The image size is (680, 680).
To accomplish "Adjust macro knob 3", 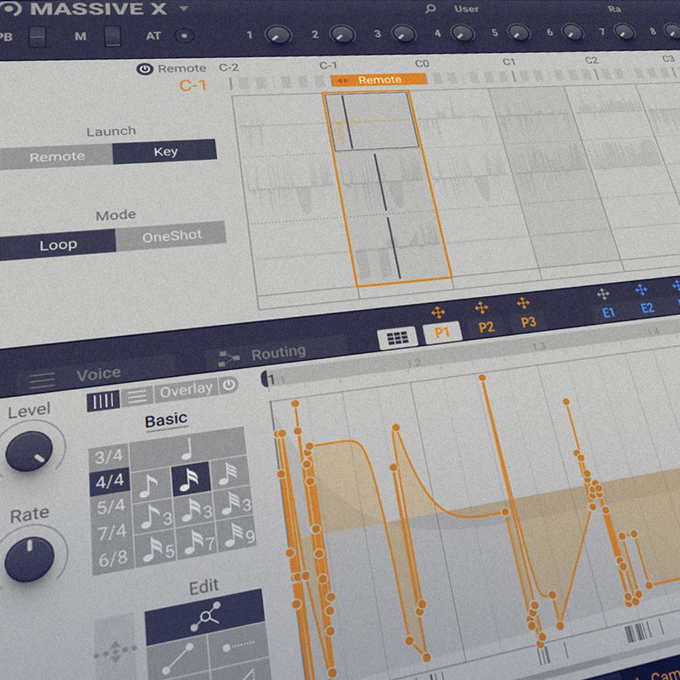I will click(404, 34).
